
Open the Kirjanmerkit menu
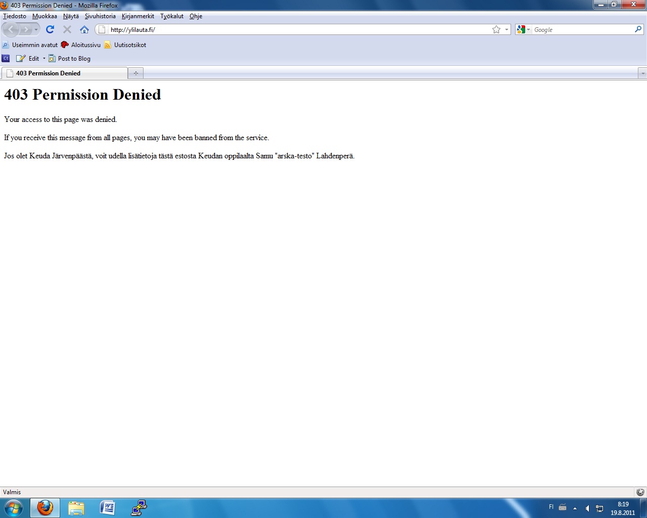click(x=137, y=16)
